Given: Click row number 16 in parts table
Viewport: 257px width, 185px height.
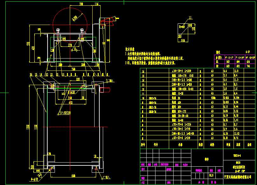Looking at the screenshot, I should (x=143, y=71).
